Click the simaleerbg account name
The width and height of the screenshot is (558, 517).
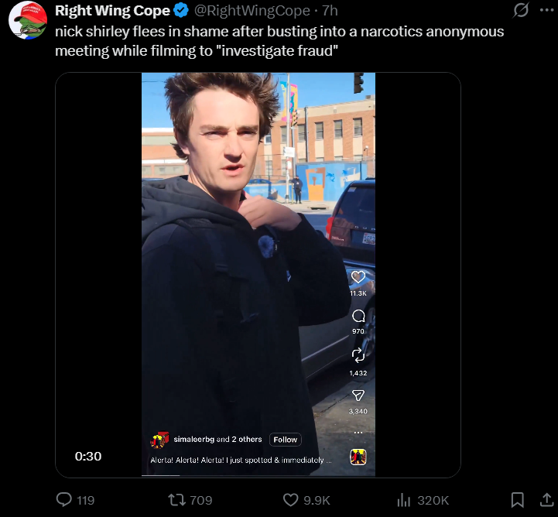pyautogui.click(x=193, y=440)
